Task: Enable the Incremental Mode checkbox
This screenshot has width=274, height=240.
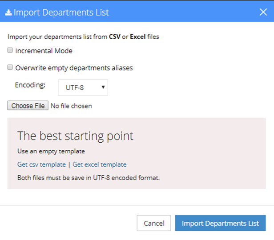Action: coord(10,51)
